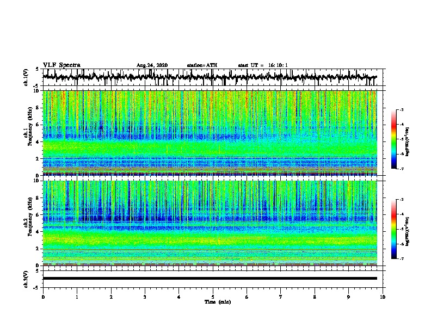Click the '-7' label on ch.2 colorbar
Image resolution: width=431 pixels, height=333 pixels.
pyautogui.click(x=401, y=259)
